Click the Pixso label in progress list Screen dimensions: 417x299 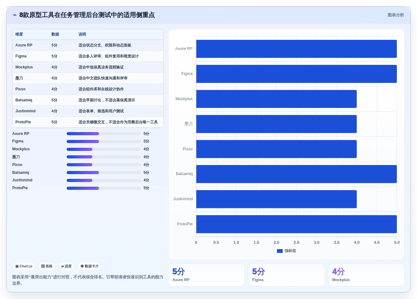point(17,165)
